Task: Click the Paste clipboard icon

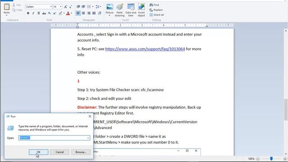Action: click(7, 7)
